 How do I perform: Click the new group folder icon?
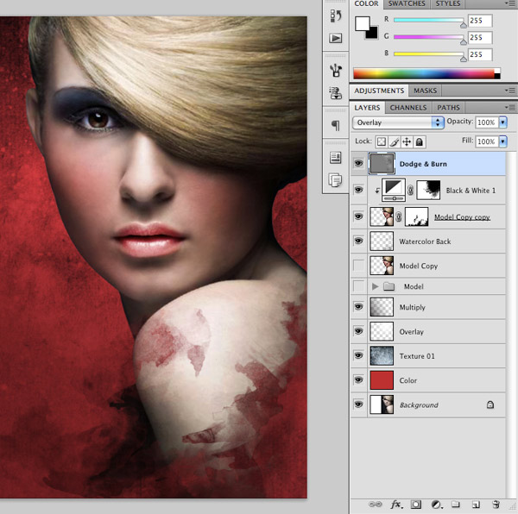pyautogui.click(x=455, y=504)
